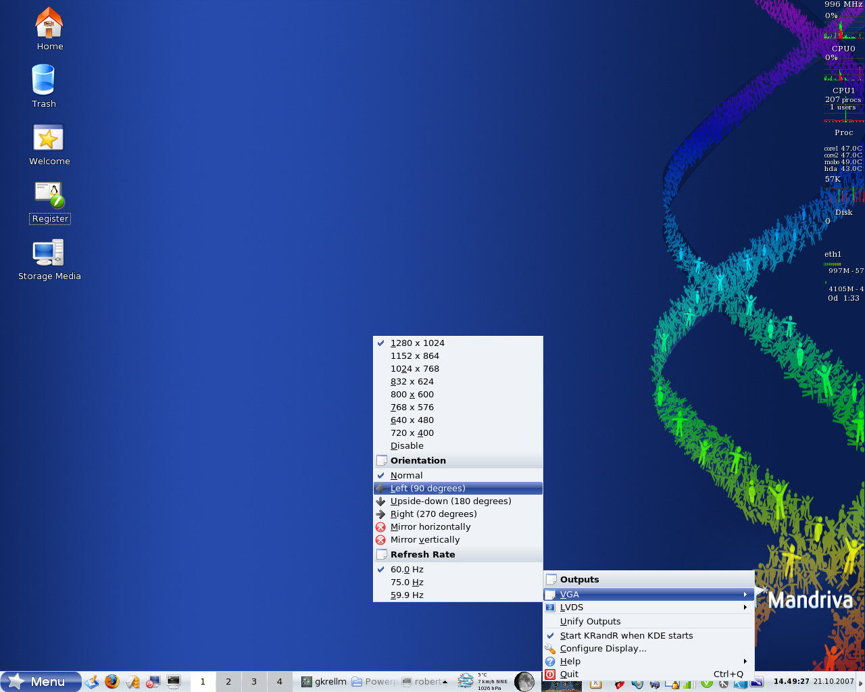Click the KRandR display tray icon
The width and height of the screenshot is (865, 692).
click(x=757, y=683)
